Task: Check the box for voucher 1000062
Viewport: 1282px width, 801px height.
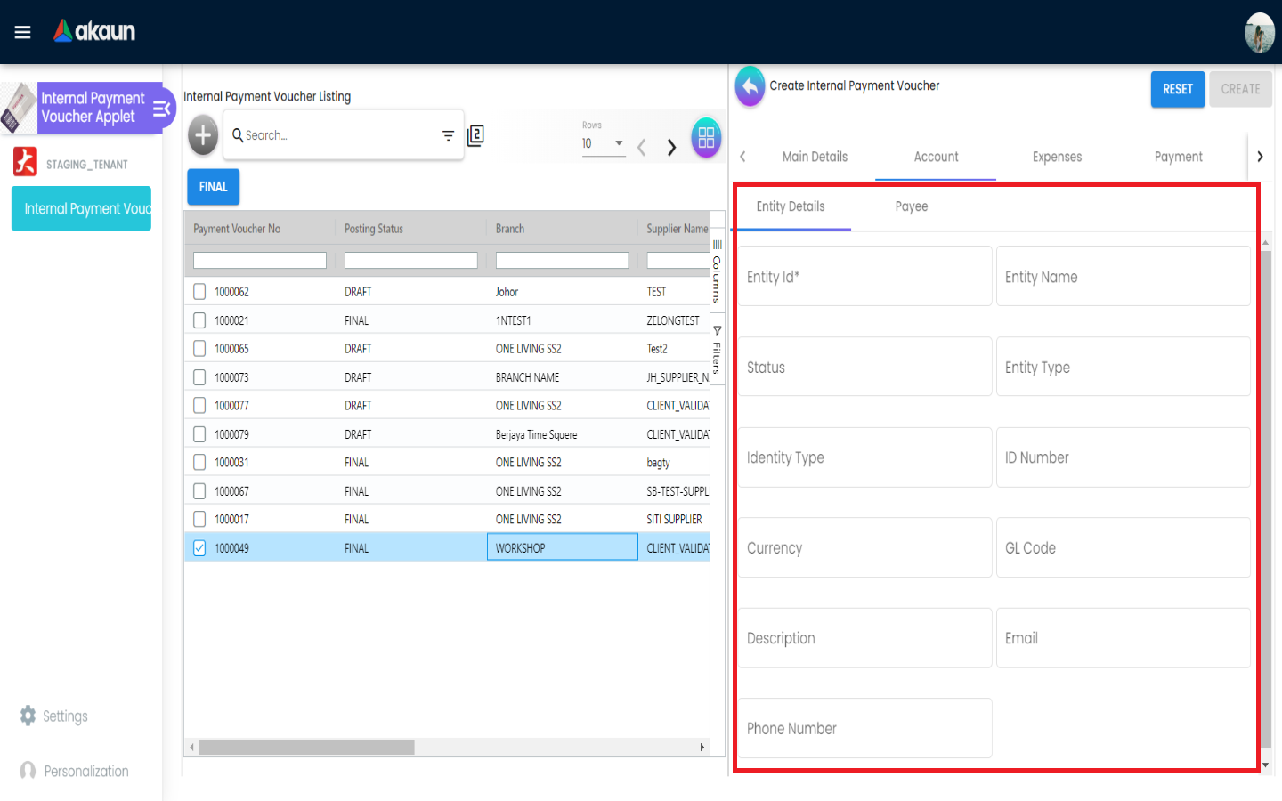Action: coord(199,292)
